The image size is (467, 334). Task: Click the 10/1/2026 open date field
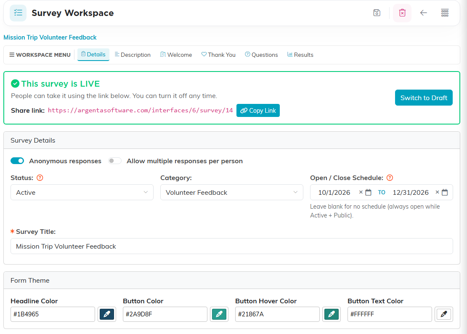(334, 192)
